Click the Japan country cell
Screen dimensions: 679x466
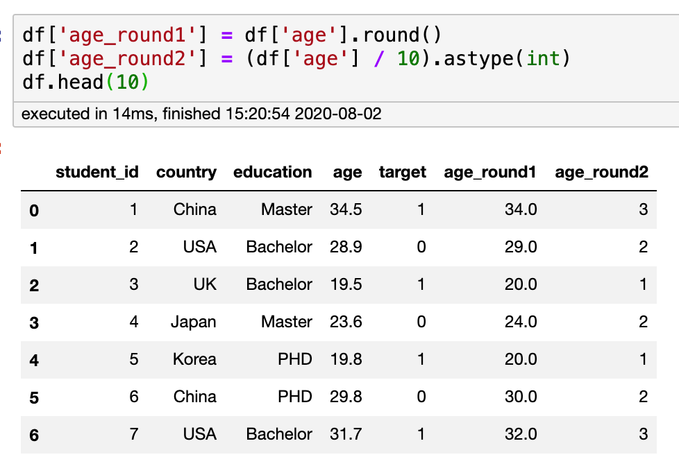pyautogui.click(x=194, y=322)
